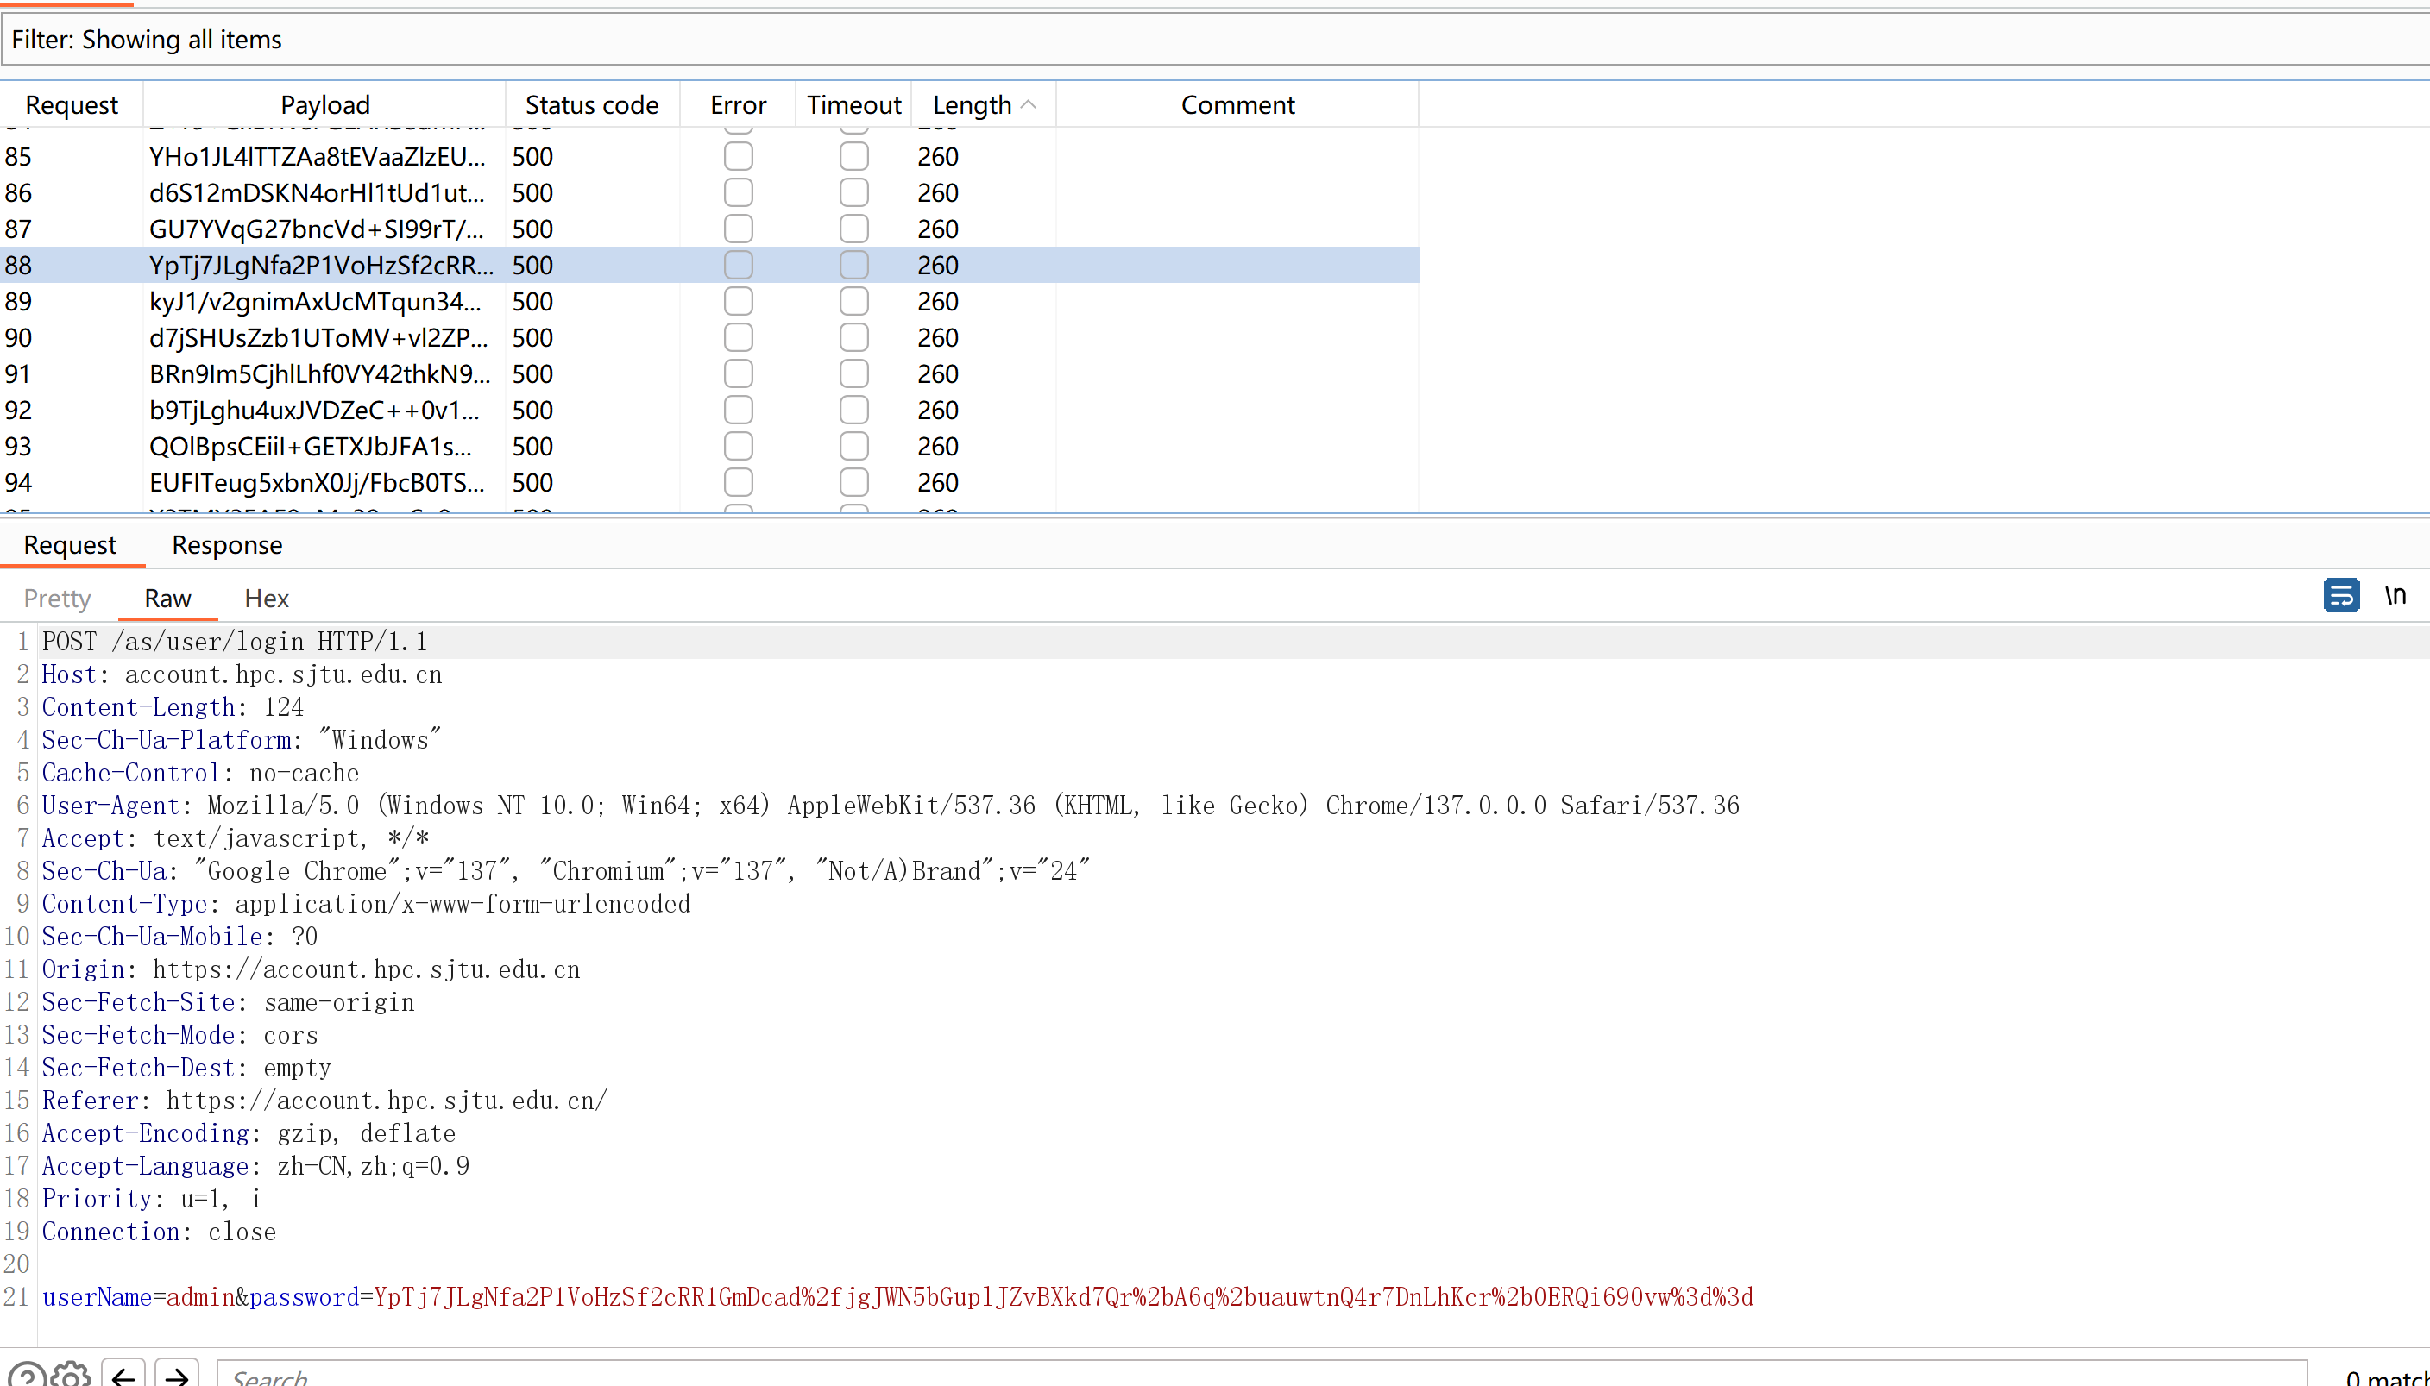Click the next match right arrow
2430x1386 pixels.
[x=176, y=1376]
